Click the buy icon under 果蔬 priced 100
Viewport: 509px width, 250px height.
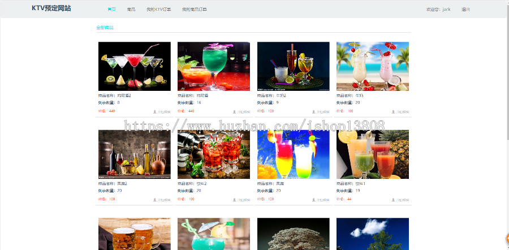click(x=314, y=200)
